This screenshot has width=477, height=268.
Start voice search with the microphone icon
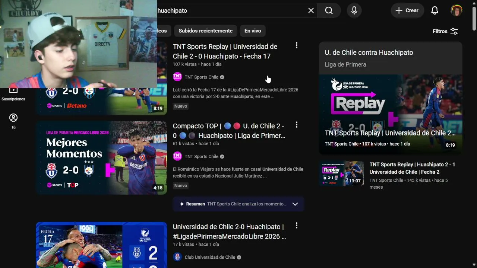tap(354, 10)
